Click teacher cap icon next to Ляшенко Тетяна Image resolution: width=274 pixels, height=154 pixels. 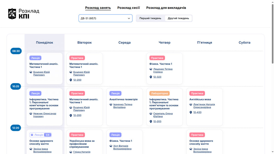coord(151,69)
